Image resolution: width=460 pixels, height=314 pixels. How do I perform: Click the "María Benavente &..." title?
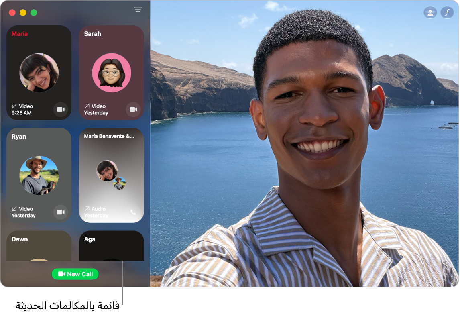click(x=109, y=136)
